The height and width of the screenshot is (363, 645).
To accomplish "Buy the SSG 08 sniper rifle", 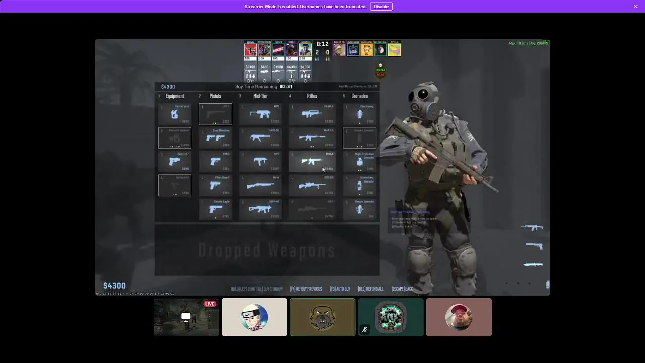I will pyautogui.click(x=312, y=185).
